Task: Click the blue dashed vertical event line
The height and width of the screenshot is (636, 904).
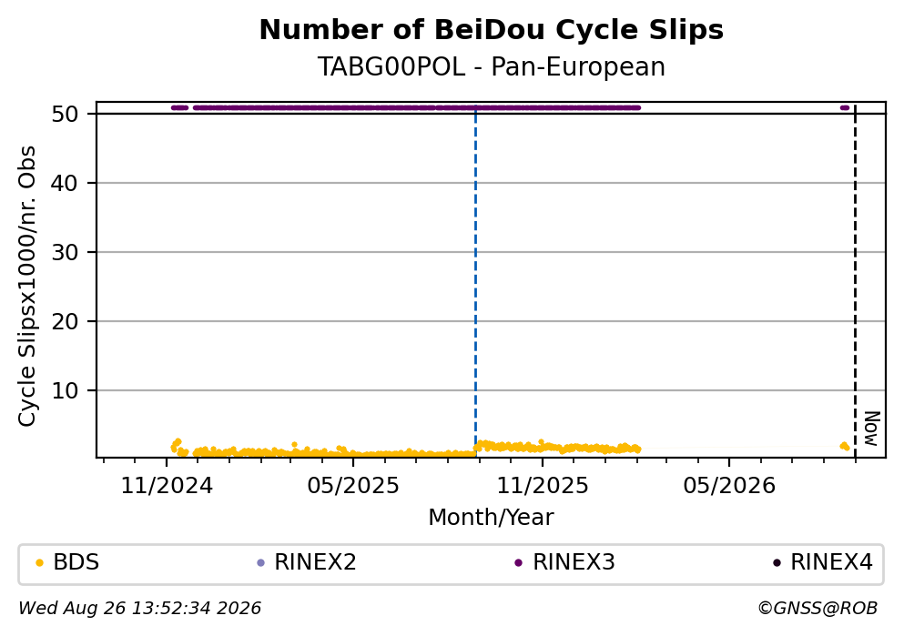Action: [x=475, y=280]
